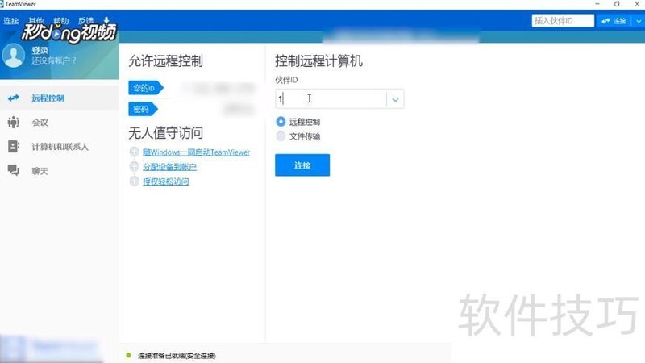Viewport: 645px width, 363px height.
Task: Open the 连接 menu
Action: click(11, 21)
